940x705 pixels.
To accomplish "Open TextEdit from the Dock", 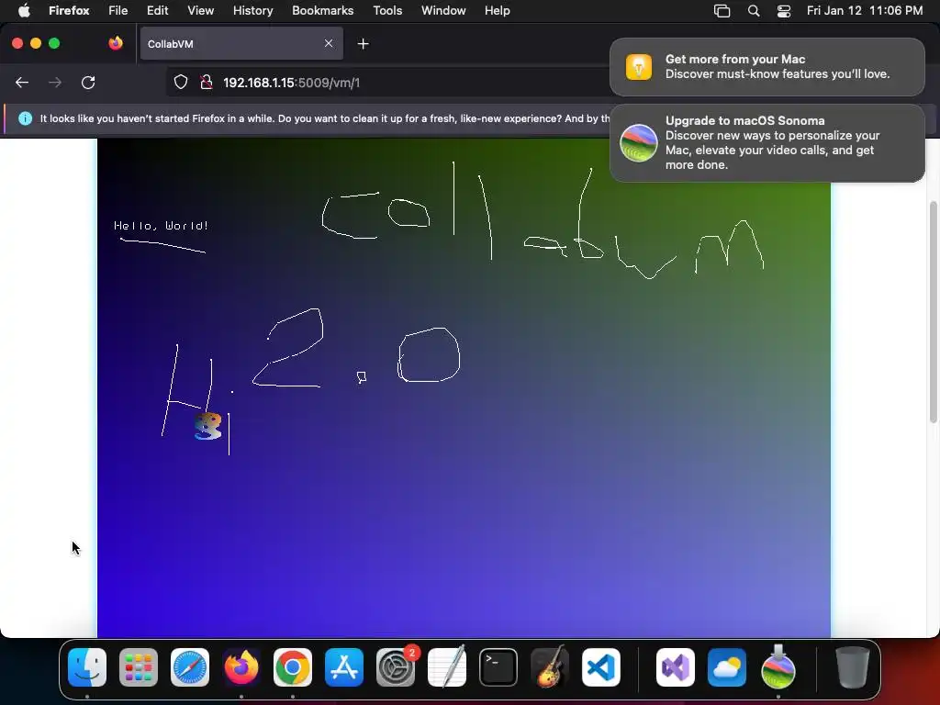I will click(x=447, y=667).
